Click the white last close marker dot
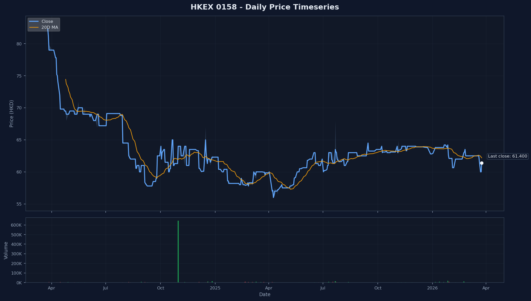Screen dimensions: 531x301 [482, 163]
